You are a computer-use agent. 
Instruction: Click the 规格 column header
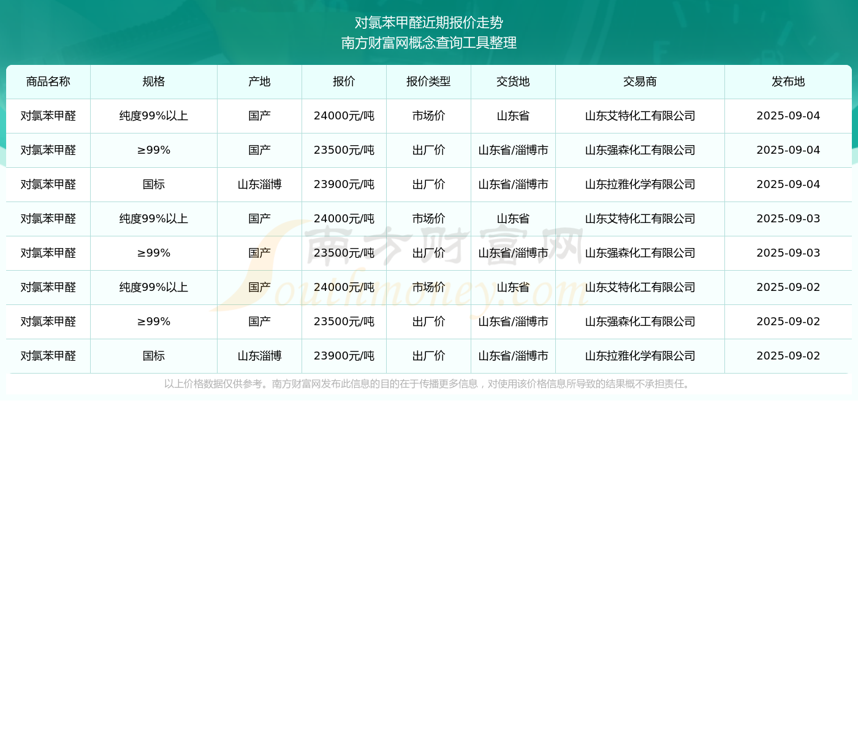[x=154, y=81]
